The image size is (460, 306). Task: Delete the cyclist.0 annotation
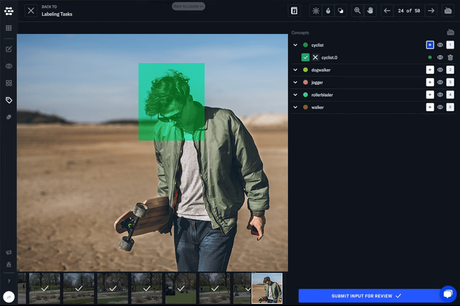click(450, 57)
